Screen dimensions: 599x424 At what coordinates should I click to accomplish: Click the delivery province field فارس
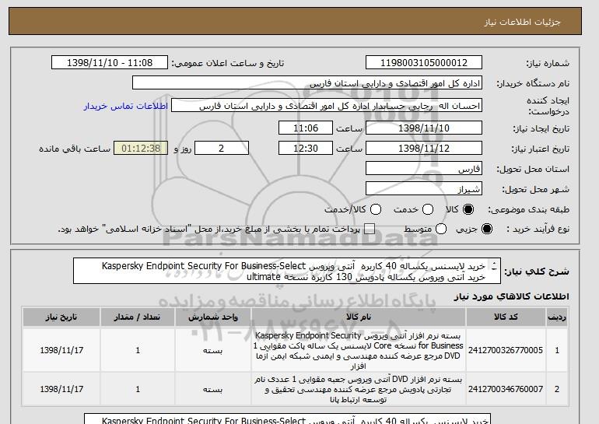(x=424, y=169)
